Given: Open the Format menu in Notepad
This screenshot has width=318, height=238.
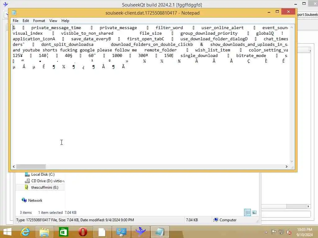Looking at the screenshot, I should [39, 21].
